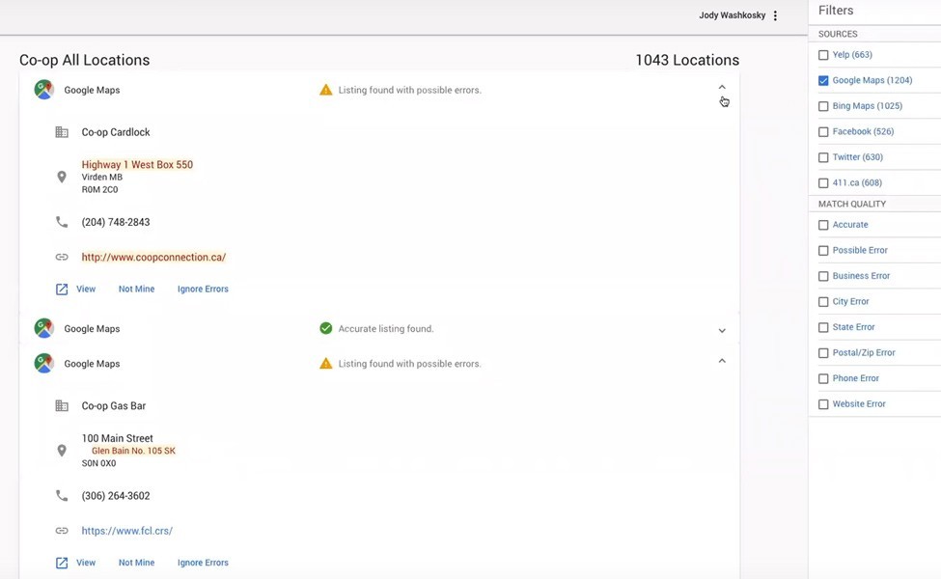
Task: Click View link in Co-op Cardlock listing
Action: pos(86,289)
